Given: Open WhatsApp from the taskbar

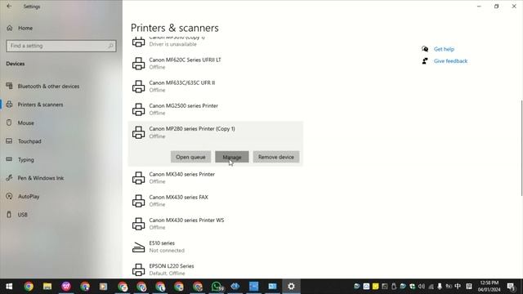Looking at the screenshot, I should [217, 287].
